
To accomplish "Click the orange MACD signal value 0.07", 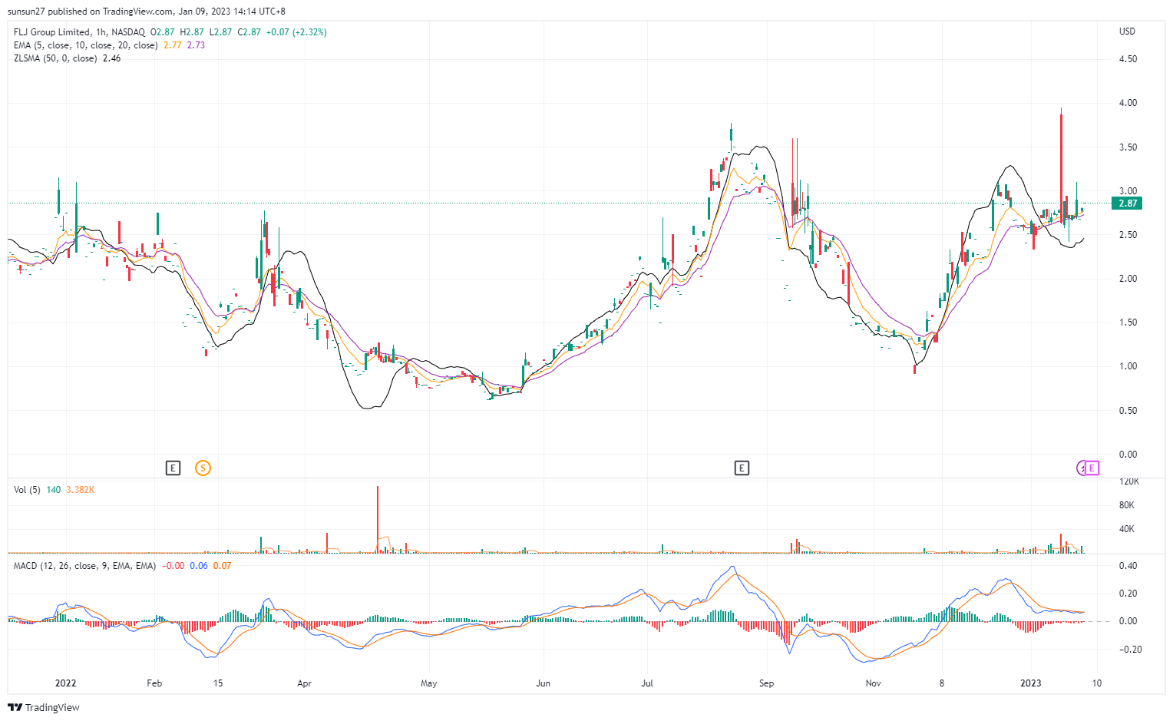I will pos(222,566).
